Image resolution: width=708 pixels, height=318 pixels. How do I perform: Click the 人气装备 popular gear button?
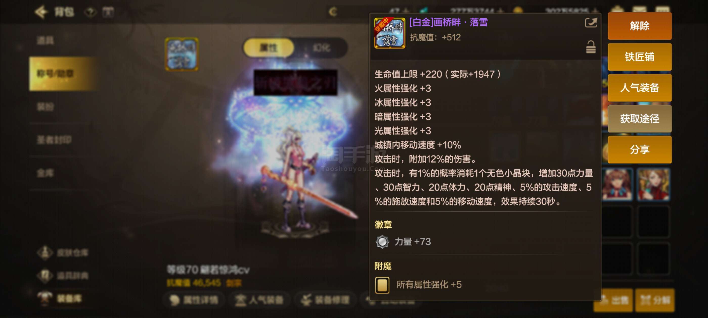tap(639, 88)
